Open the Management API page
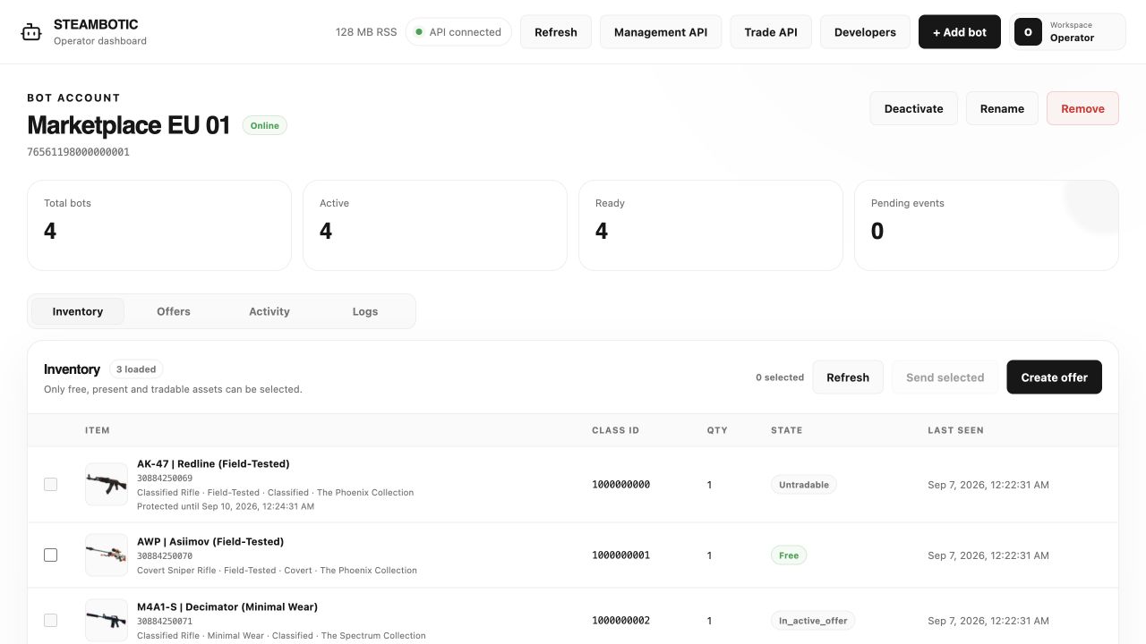This screenshot has height=644, width=1146. click(x=661, y=32)
